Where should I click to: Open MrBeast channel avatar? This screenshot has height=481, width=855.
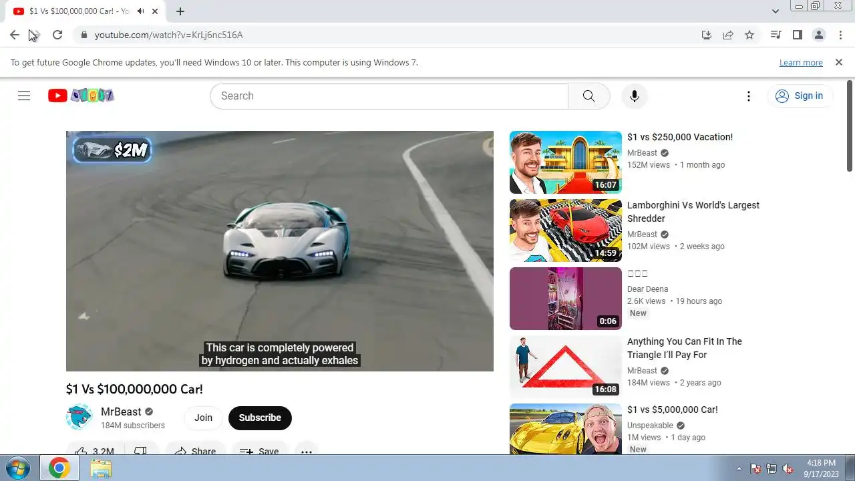click(x=79, y=417)
